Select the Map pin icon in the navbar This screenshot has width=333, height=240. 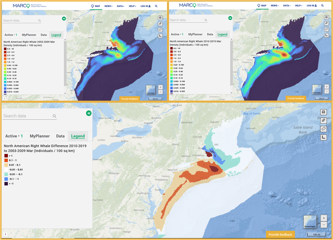coord(92,6)
